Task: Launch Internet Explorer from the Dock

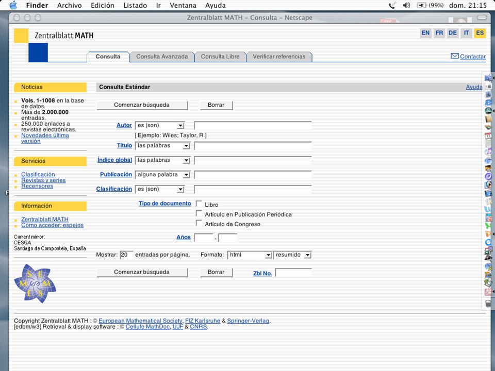Action: coord(488,103)
